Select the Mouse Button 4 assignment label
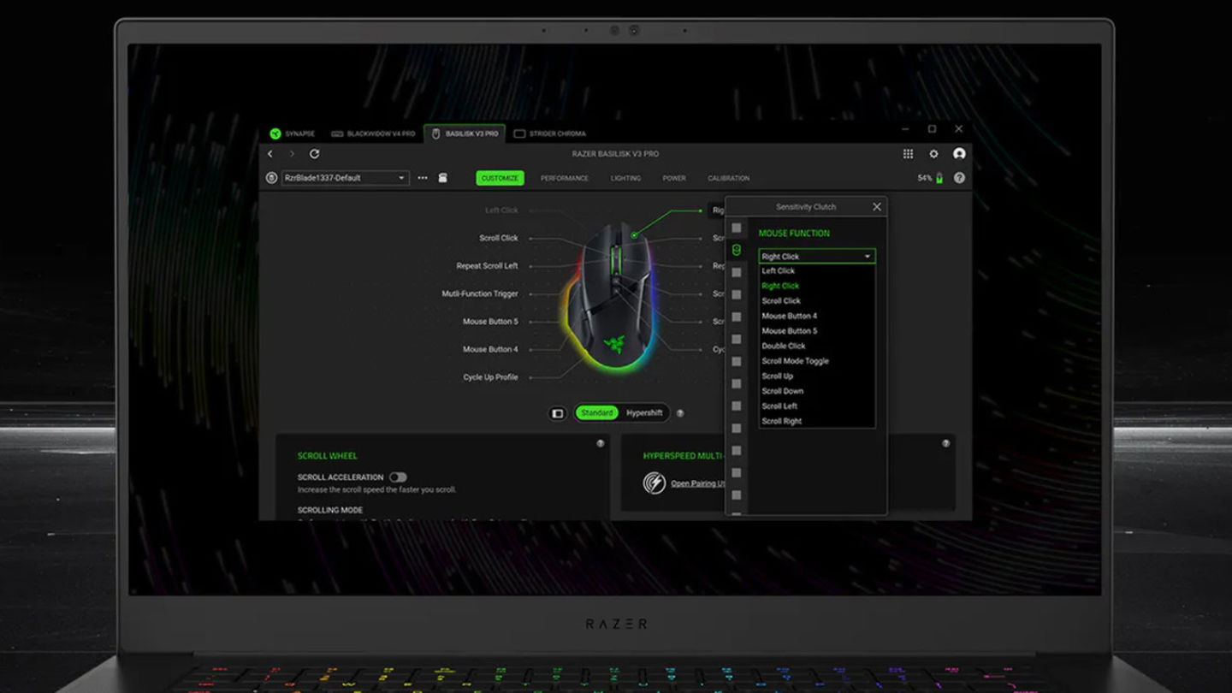Viewport: 1232px width, 693px height. pos(490,349)
